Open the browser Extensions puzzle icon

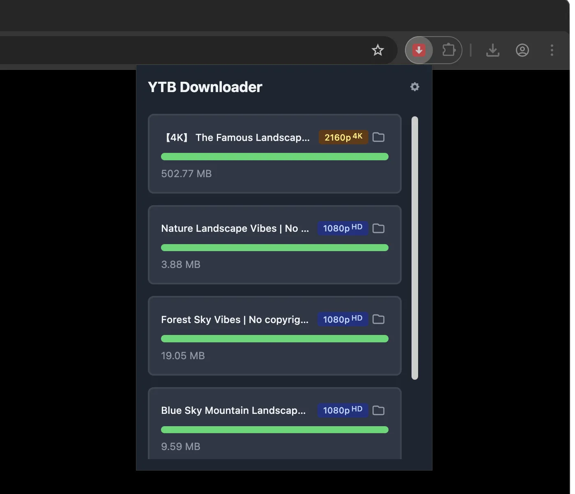pyautogui.click(x=449, y=50)
